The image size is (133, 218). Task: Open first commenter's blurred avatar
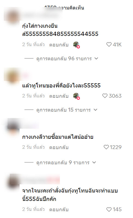[x=12, y=17]
